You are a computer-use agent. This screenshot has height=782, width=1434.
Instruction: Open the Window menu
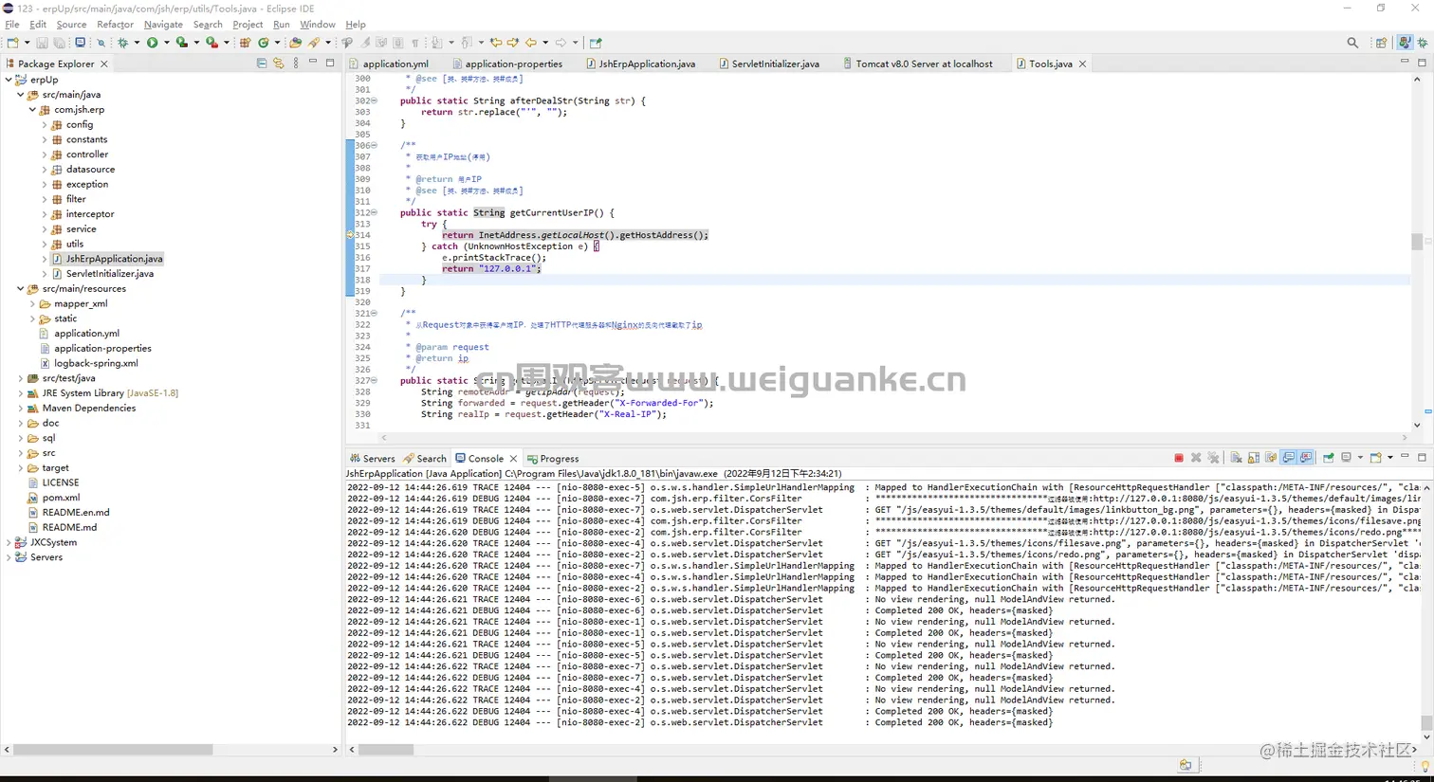click(x=318, y=24)
